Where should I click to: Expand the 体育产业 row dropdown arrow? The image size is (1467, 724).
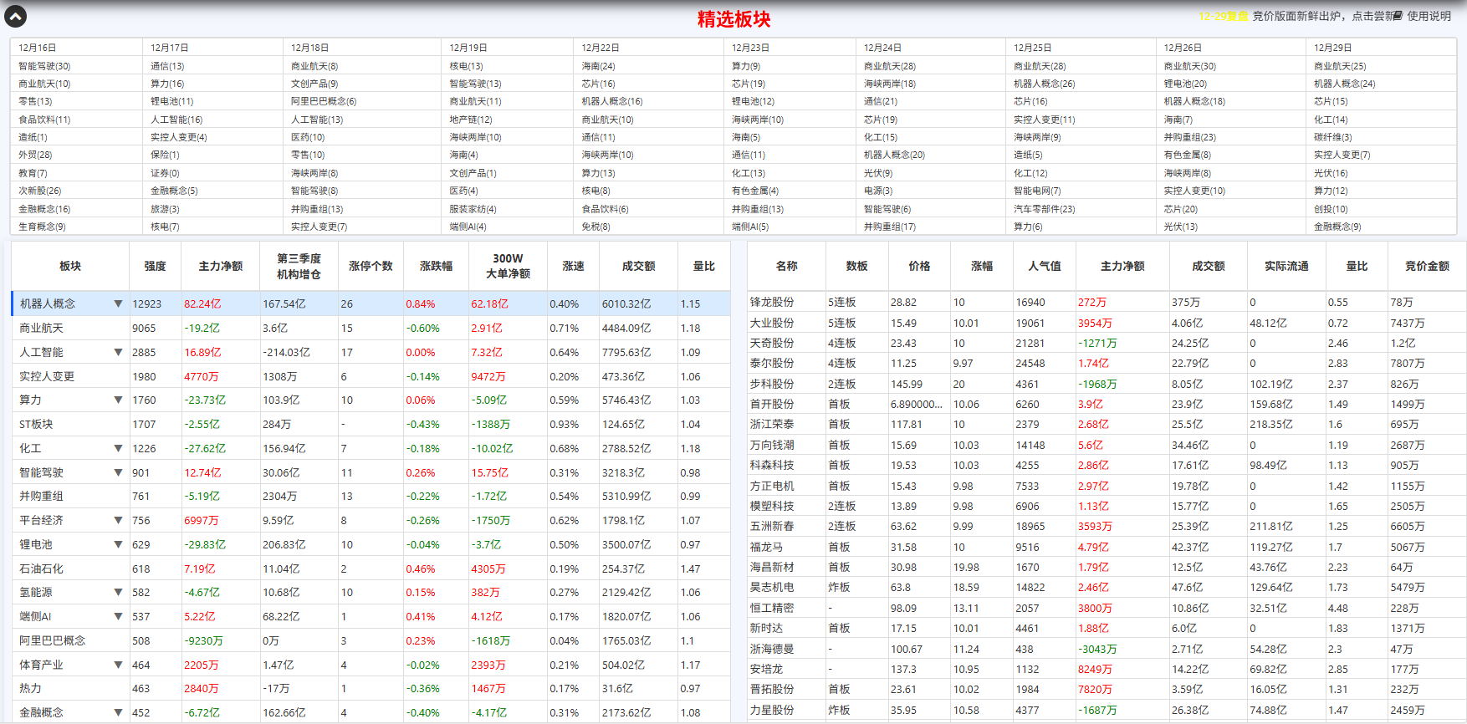coord(118,665)
